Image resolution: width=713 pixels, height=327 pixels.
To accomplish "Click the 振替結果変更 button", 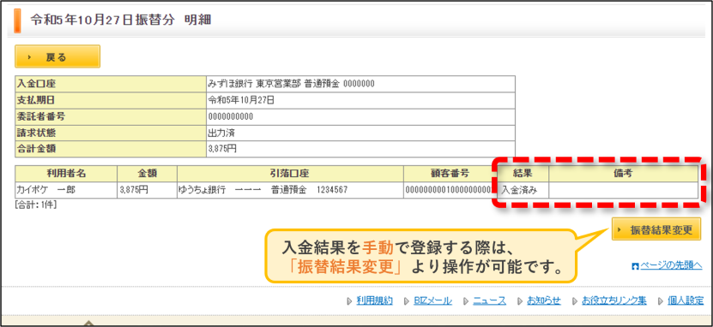I will point(656,229).
